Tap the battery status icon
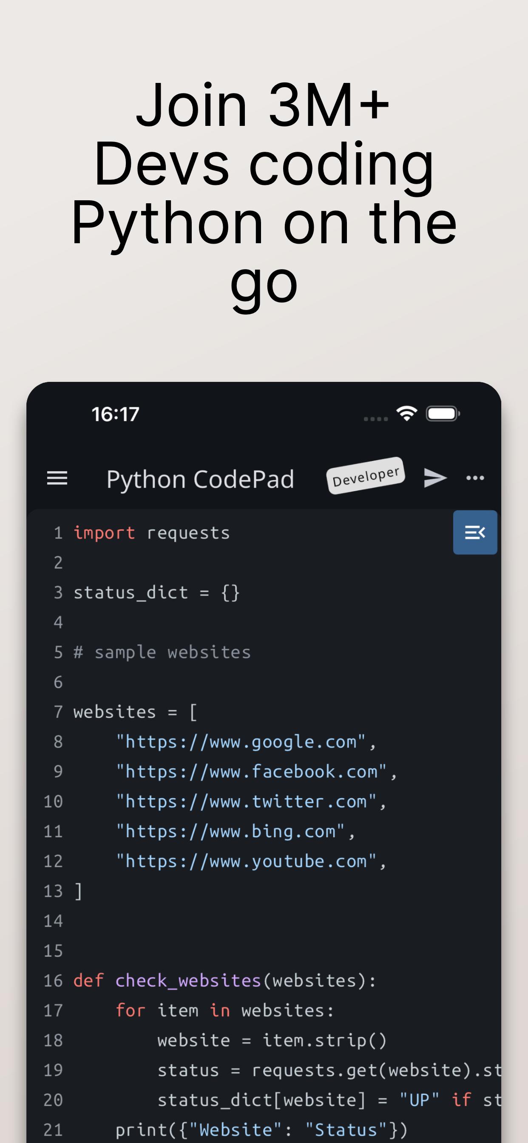528x1143 pixels. tap(443, 414)
